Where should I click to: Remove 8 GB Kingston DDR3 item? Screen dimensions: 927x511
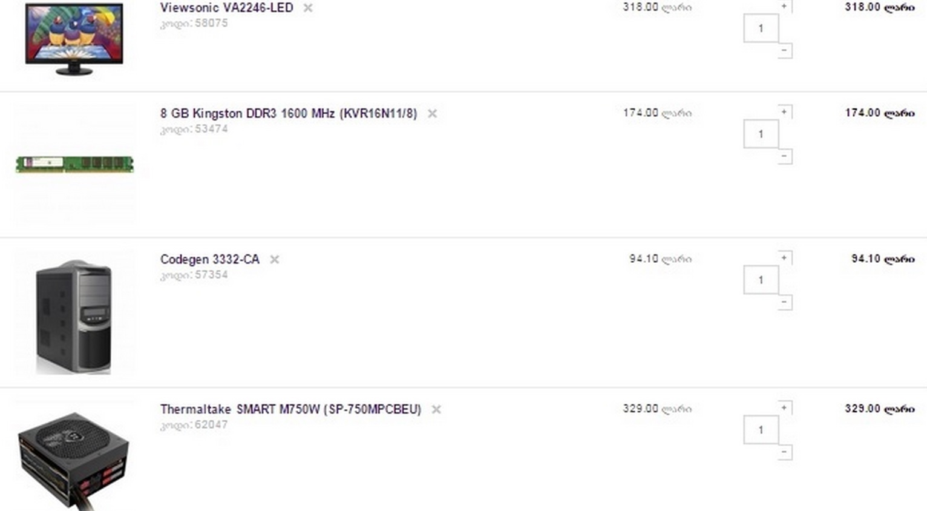tap(432, 113)
